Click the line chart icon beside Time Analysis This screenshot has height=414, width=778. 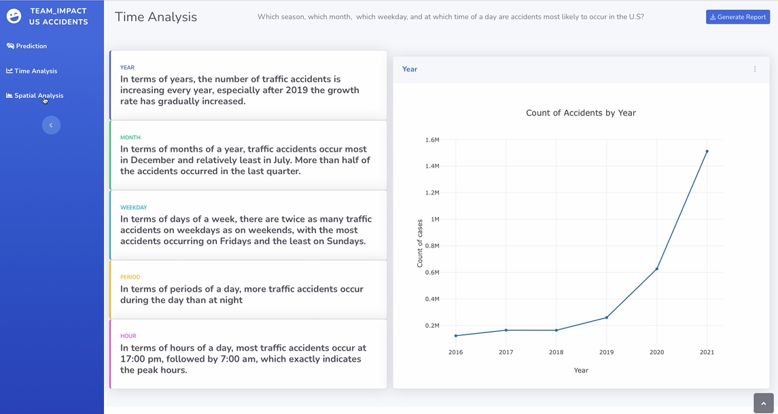click(10, 71)
